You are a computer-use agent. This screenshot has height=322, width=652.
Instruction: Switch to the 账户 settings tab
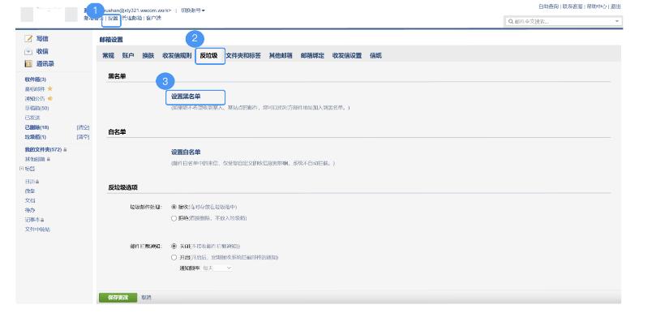128,56
